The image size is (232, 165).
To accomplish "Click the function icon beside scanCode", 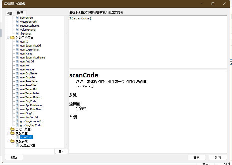I will coord(17,137).
